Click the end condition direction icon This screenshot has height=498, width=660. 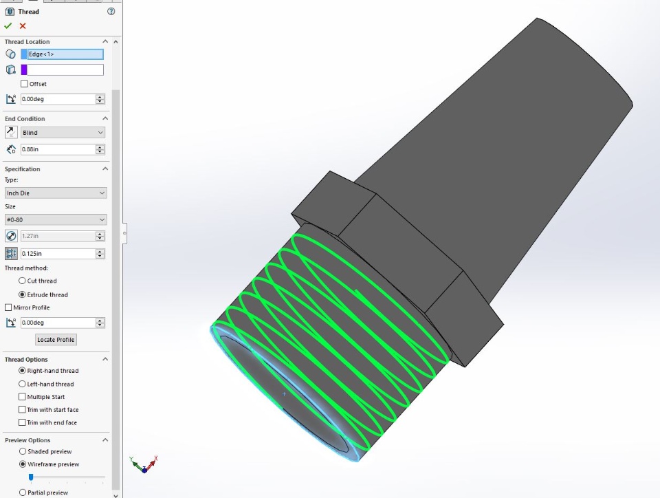[11, 132]
